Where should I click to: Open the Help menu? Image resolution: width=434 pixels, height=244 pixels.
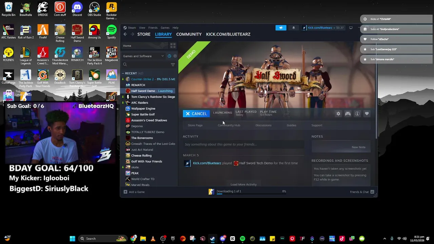(x=175, y=28)
